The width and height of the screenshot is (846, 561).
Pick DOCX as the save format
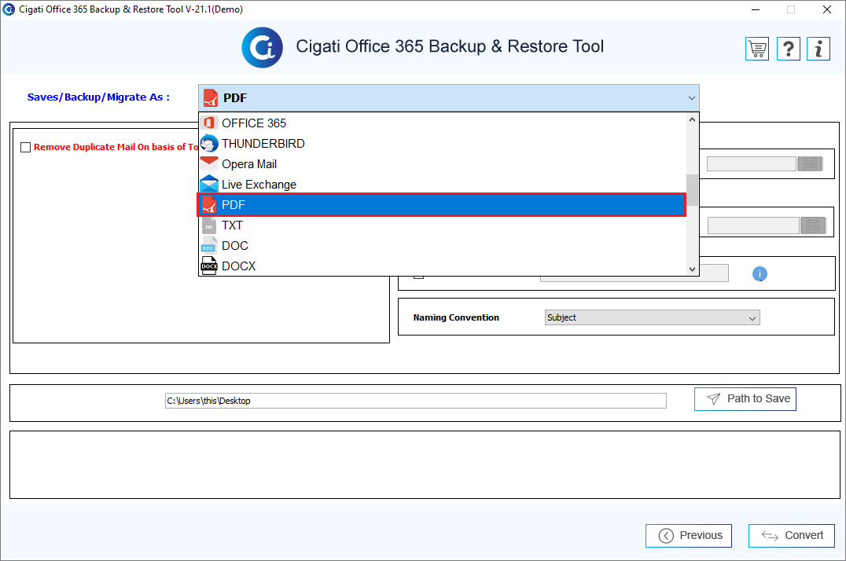[x=443, y=266]
